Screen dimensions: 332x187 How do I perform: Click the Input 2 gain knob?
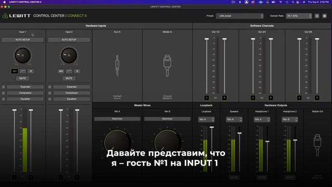[x=69, y=56]
